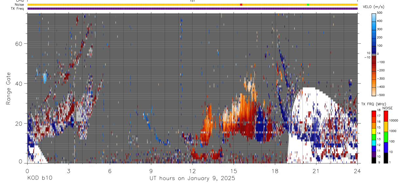The image size is (402, 185).
Task: Click the purple TX Freq strip
Action: click(192, 8)
